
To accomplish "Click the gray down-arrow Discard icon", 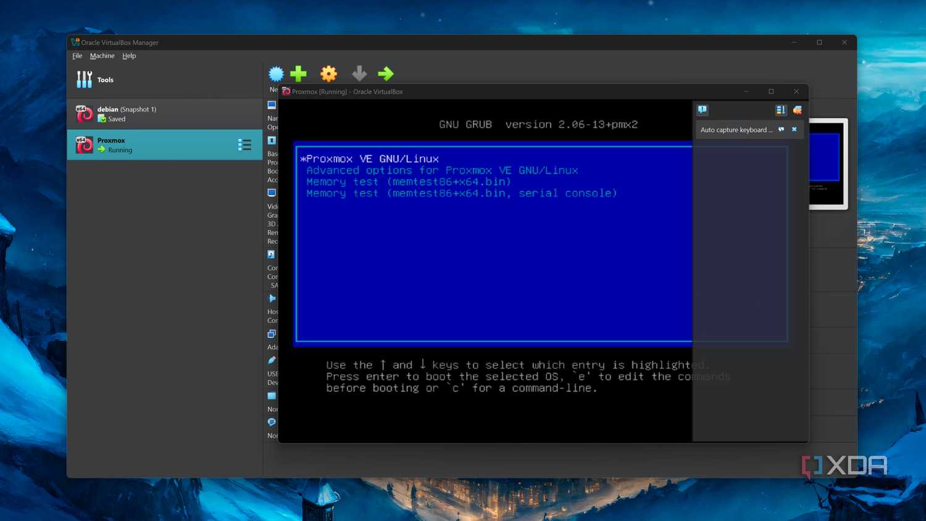I will pos(359,74).
